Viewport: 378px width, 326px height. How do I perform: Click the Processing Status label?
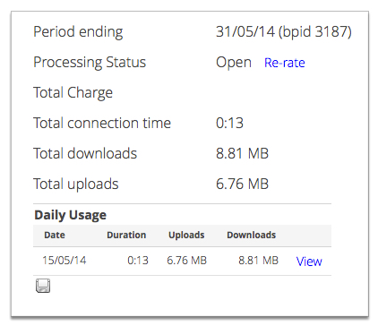click(90, 63)
